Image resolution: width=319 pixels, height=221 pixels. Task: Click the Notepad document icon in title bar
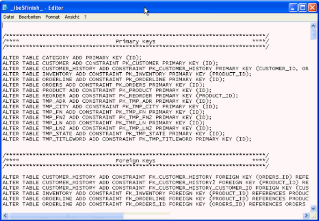[x=6, y=8]
